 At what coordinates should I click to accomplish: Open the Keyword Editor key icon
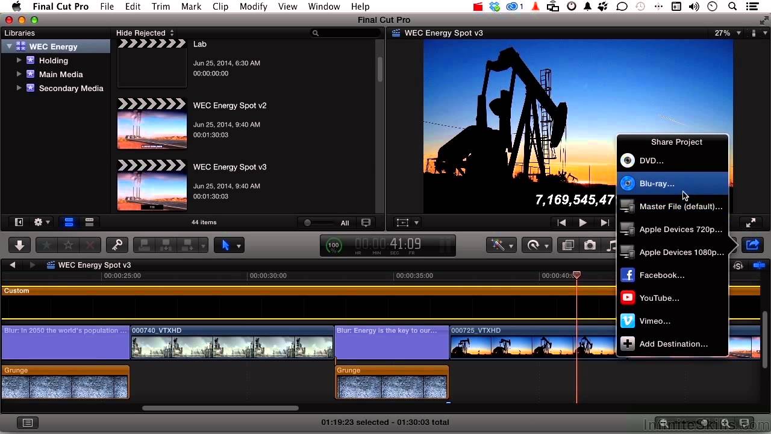pyautogui.click(x=117, y=245)
